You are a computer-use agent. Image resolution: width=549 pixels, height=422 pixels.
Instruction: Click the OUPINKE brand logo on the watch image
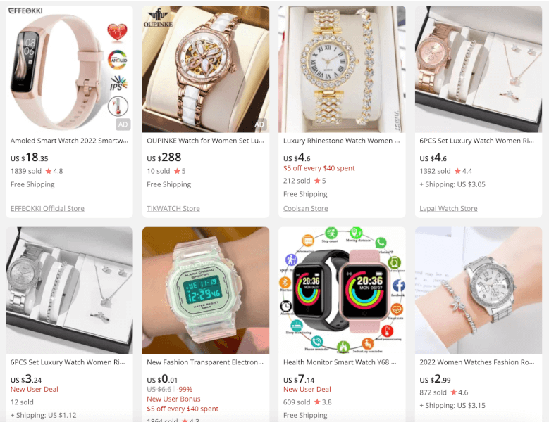point(158,18)
